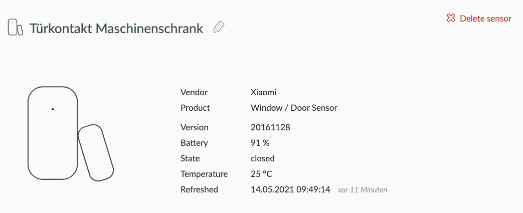
Task: Click the Delete sensor link
Action: pyautogui.click(x=485, y=19)
